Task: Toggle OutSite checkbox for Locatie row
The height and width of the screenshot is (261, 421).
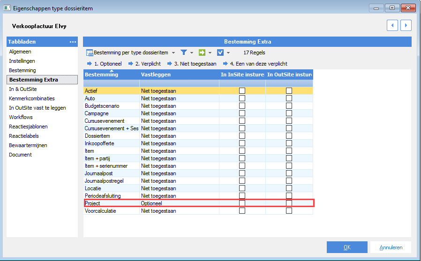Action: click(x=289, y=188)
